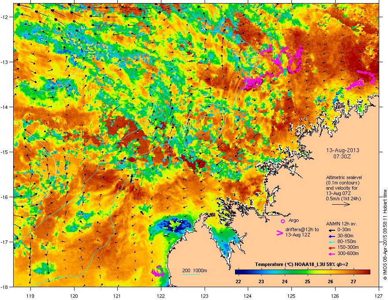
Task: Click the '124' longitude axis label
Action: coord(248,296)
